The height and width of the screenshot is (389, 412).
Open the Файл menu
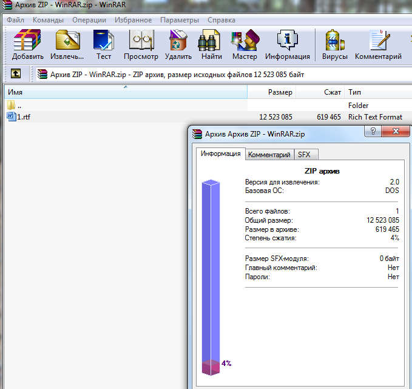point(15,20)
